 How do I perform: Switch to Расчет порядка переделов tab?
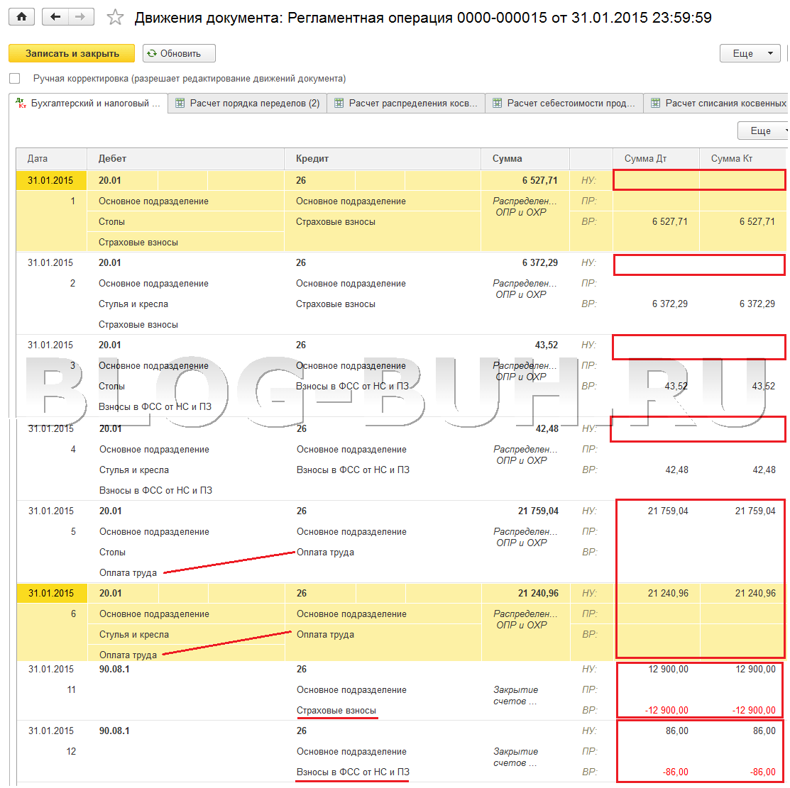(248, 104)
